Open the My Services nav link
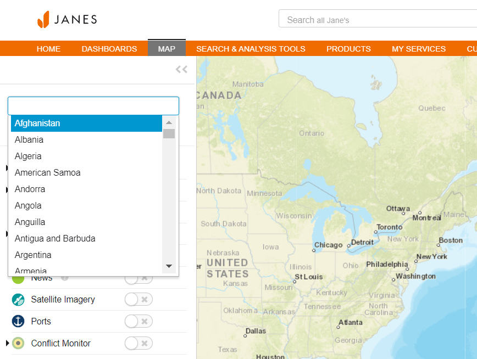 (x=419, y=49)
